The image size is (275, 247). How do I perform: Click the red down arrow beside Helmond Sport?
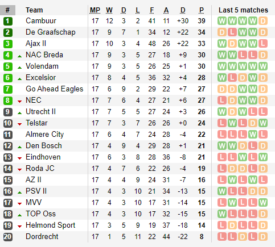coord(19,227)
